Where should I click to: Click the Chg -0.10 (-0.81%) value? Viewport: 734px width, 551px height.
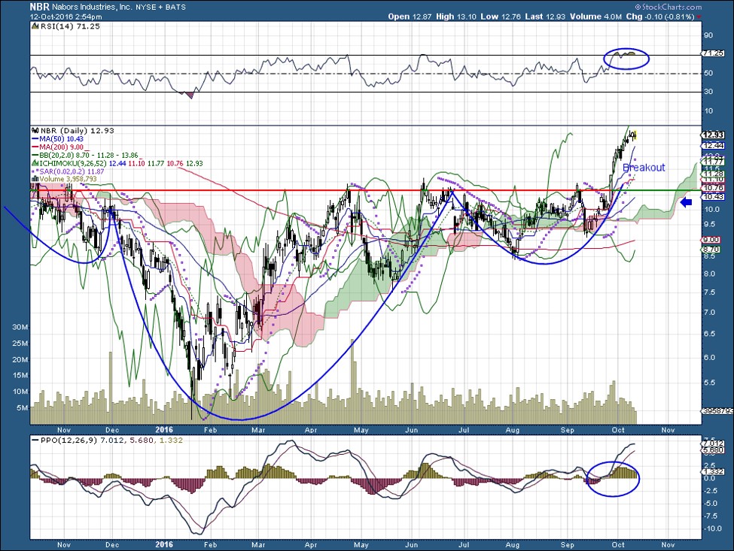(x=660, y=17)
